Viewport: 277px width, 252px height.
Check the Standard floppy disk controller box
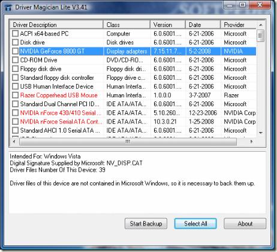15,77
